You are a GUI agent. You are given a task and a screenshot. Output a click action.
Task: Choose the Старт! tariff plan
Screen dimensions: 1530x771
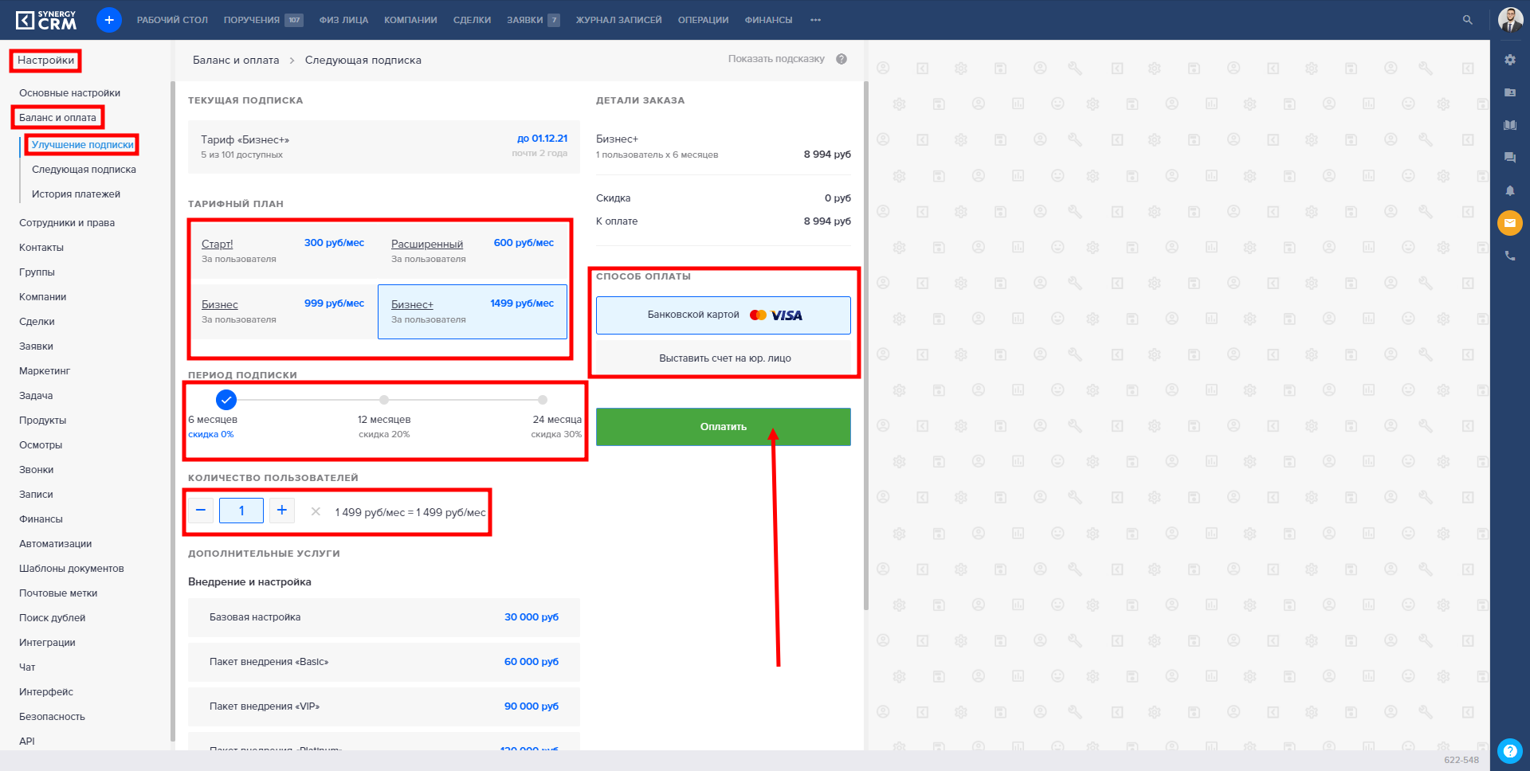[x=283, y=252]
